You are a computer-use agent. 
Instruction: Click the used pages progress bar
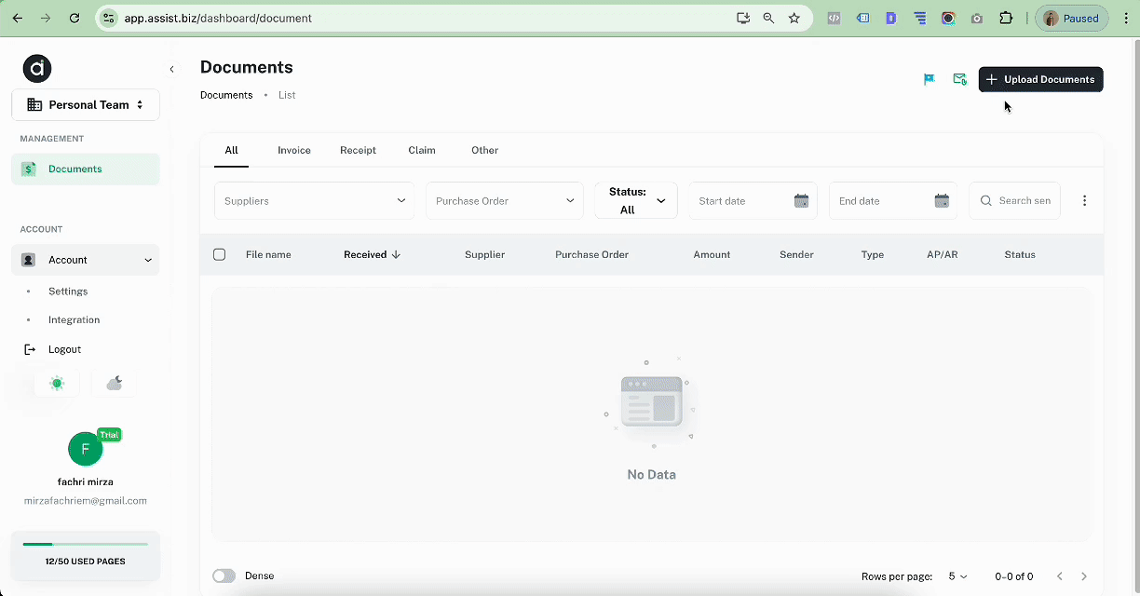86,544
